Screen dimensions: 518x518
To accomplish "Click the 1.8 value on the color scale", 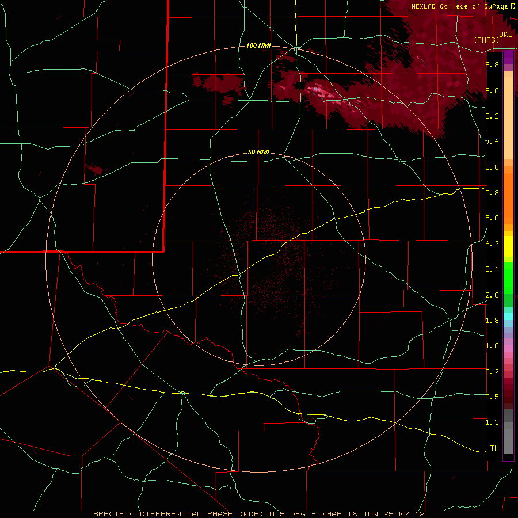I will 492,321.
